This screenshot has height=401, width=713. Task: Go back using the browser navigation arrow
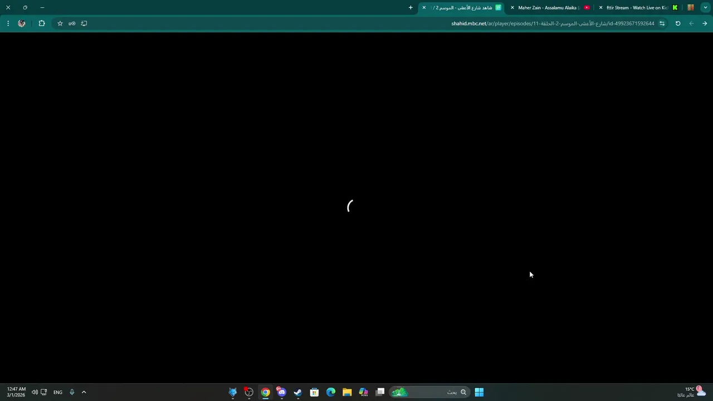[x=705, y=23]
